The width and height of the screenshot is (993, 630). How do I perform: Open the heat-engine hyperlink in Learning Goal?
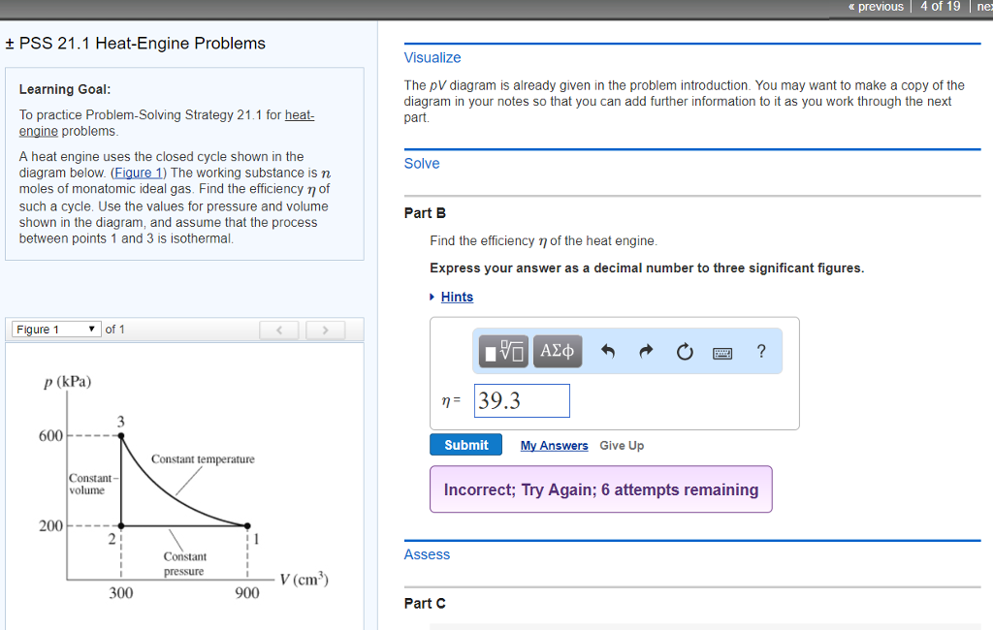pos(299,114)
